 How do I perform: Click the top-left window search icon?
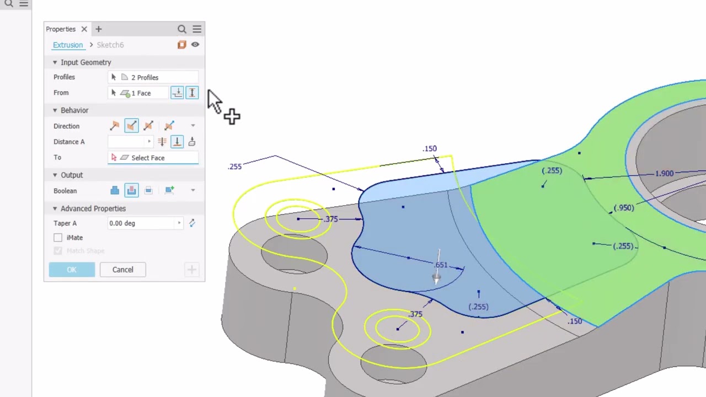[9, 3]
